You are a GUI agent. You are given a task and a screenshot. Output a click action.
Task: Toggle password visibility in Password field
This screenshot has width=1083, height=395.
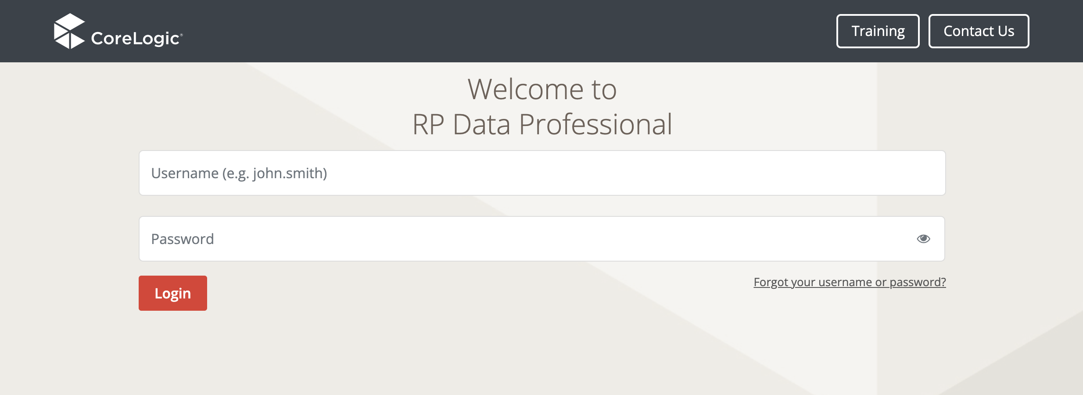(x=923, y=239)
